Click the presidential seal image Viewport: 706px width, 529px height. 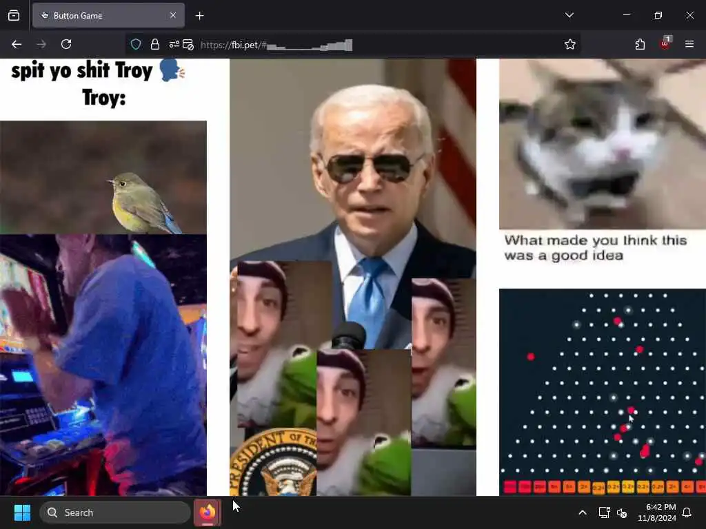tap(274, 462)
